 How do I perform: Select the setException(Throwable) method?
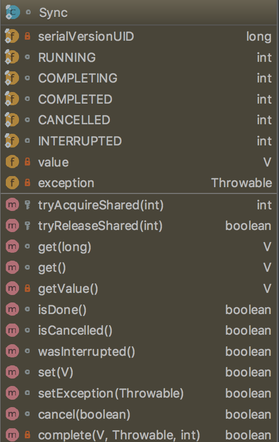[x=139, y=393]
